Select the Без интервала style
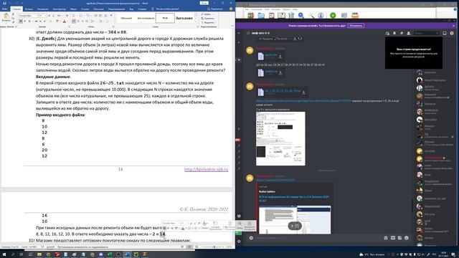Screen dimensions: 459x258 pyautogui.click(x=146, y=18)
